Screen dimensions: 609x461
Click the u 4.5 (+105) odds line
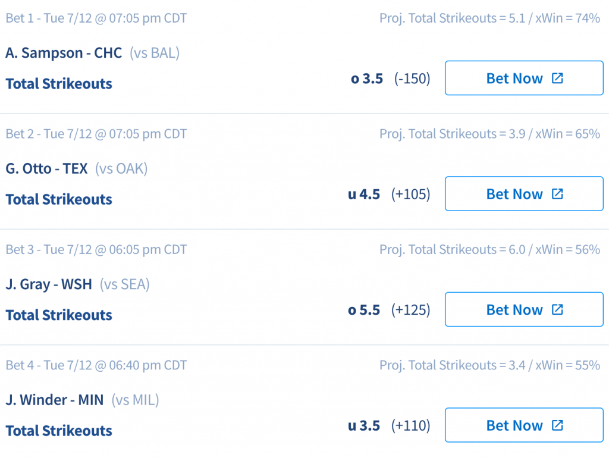coord(389,194)
